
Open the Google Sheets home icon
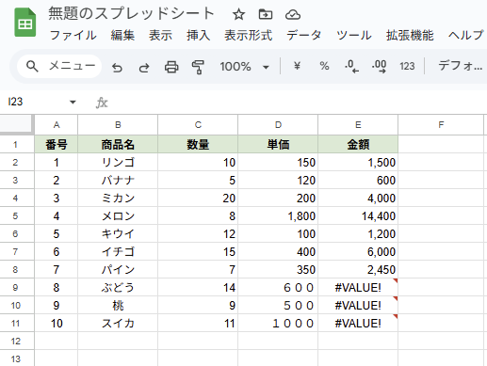click(25, 23)
